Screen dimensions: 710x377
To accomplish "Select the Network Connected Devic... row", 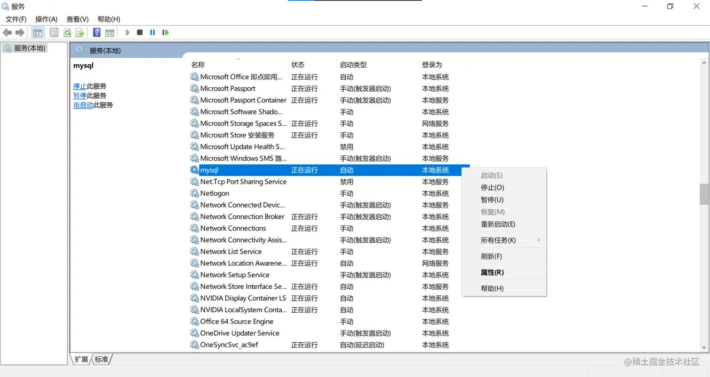I will [329, 205].
